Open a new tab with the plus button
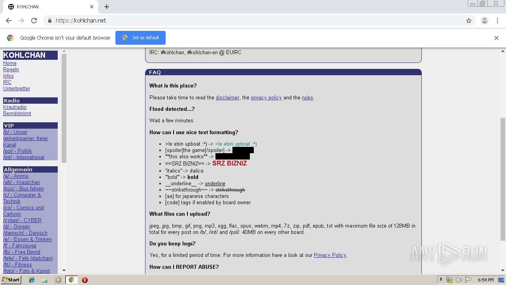The width and height of the screenshot is (506, 285). point(107,7)
